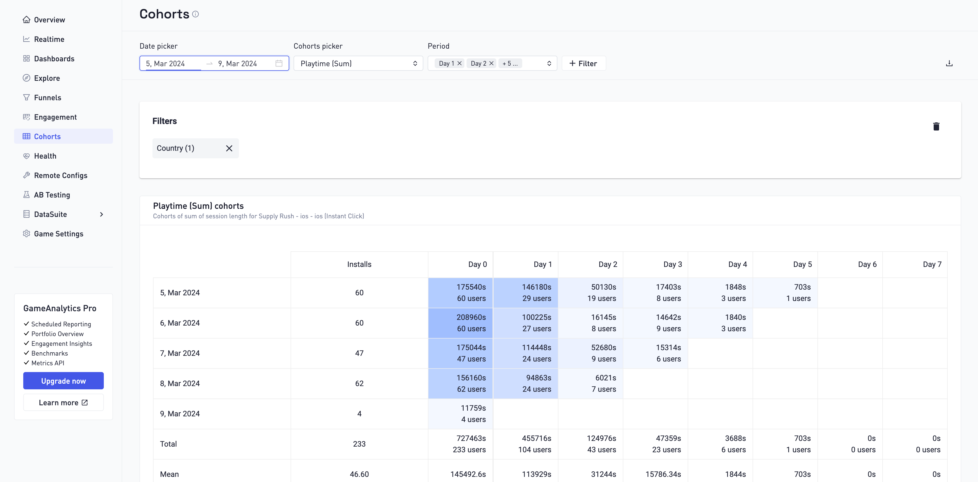Viewport: 978px width, 482px height.
Task: Delete all filters with the trash icon
Action: (x=936, y=126)
